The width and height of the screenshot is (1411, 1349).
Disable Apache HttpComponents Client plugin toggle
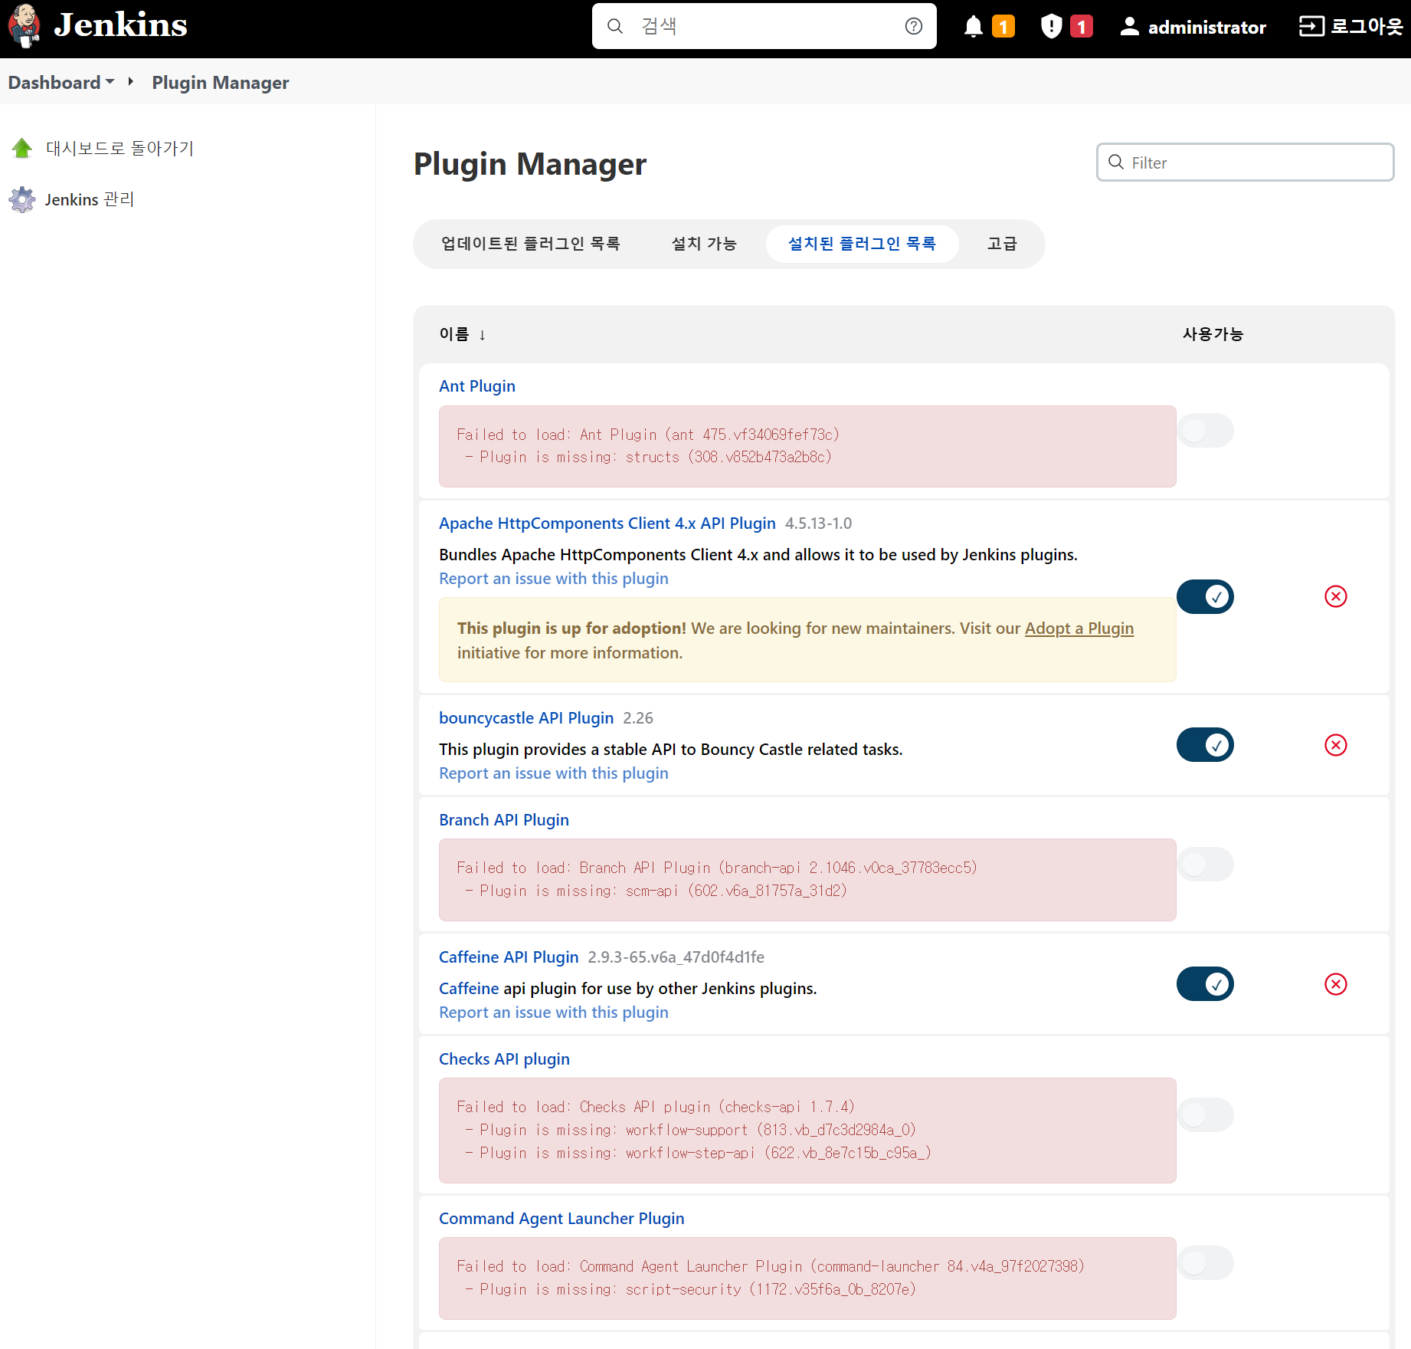click(1205, 596)
